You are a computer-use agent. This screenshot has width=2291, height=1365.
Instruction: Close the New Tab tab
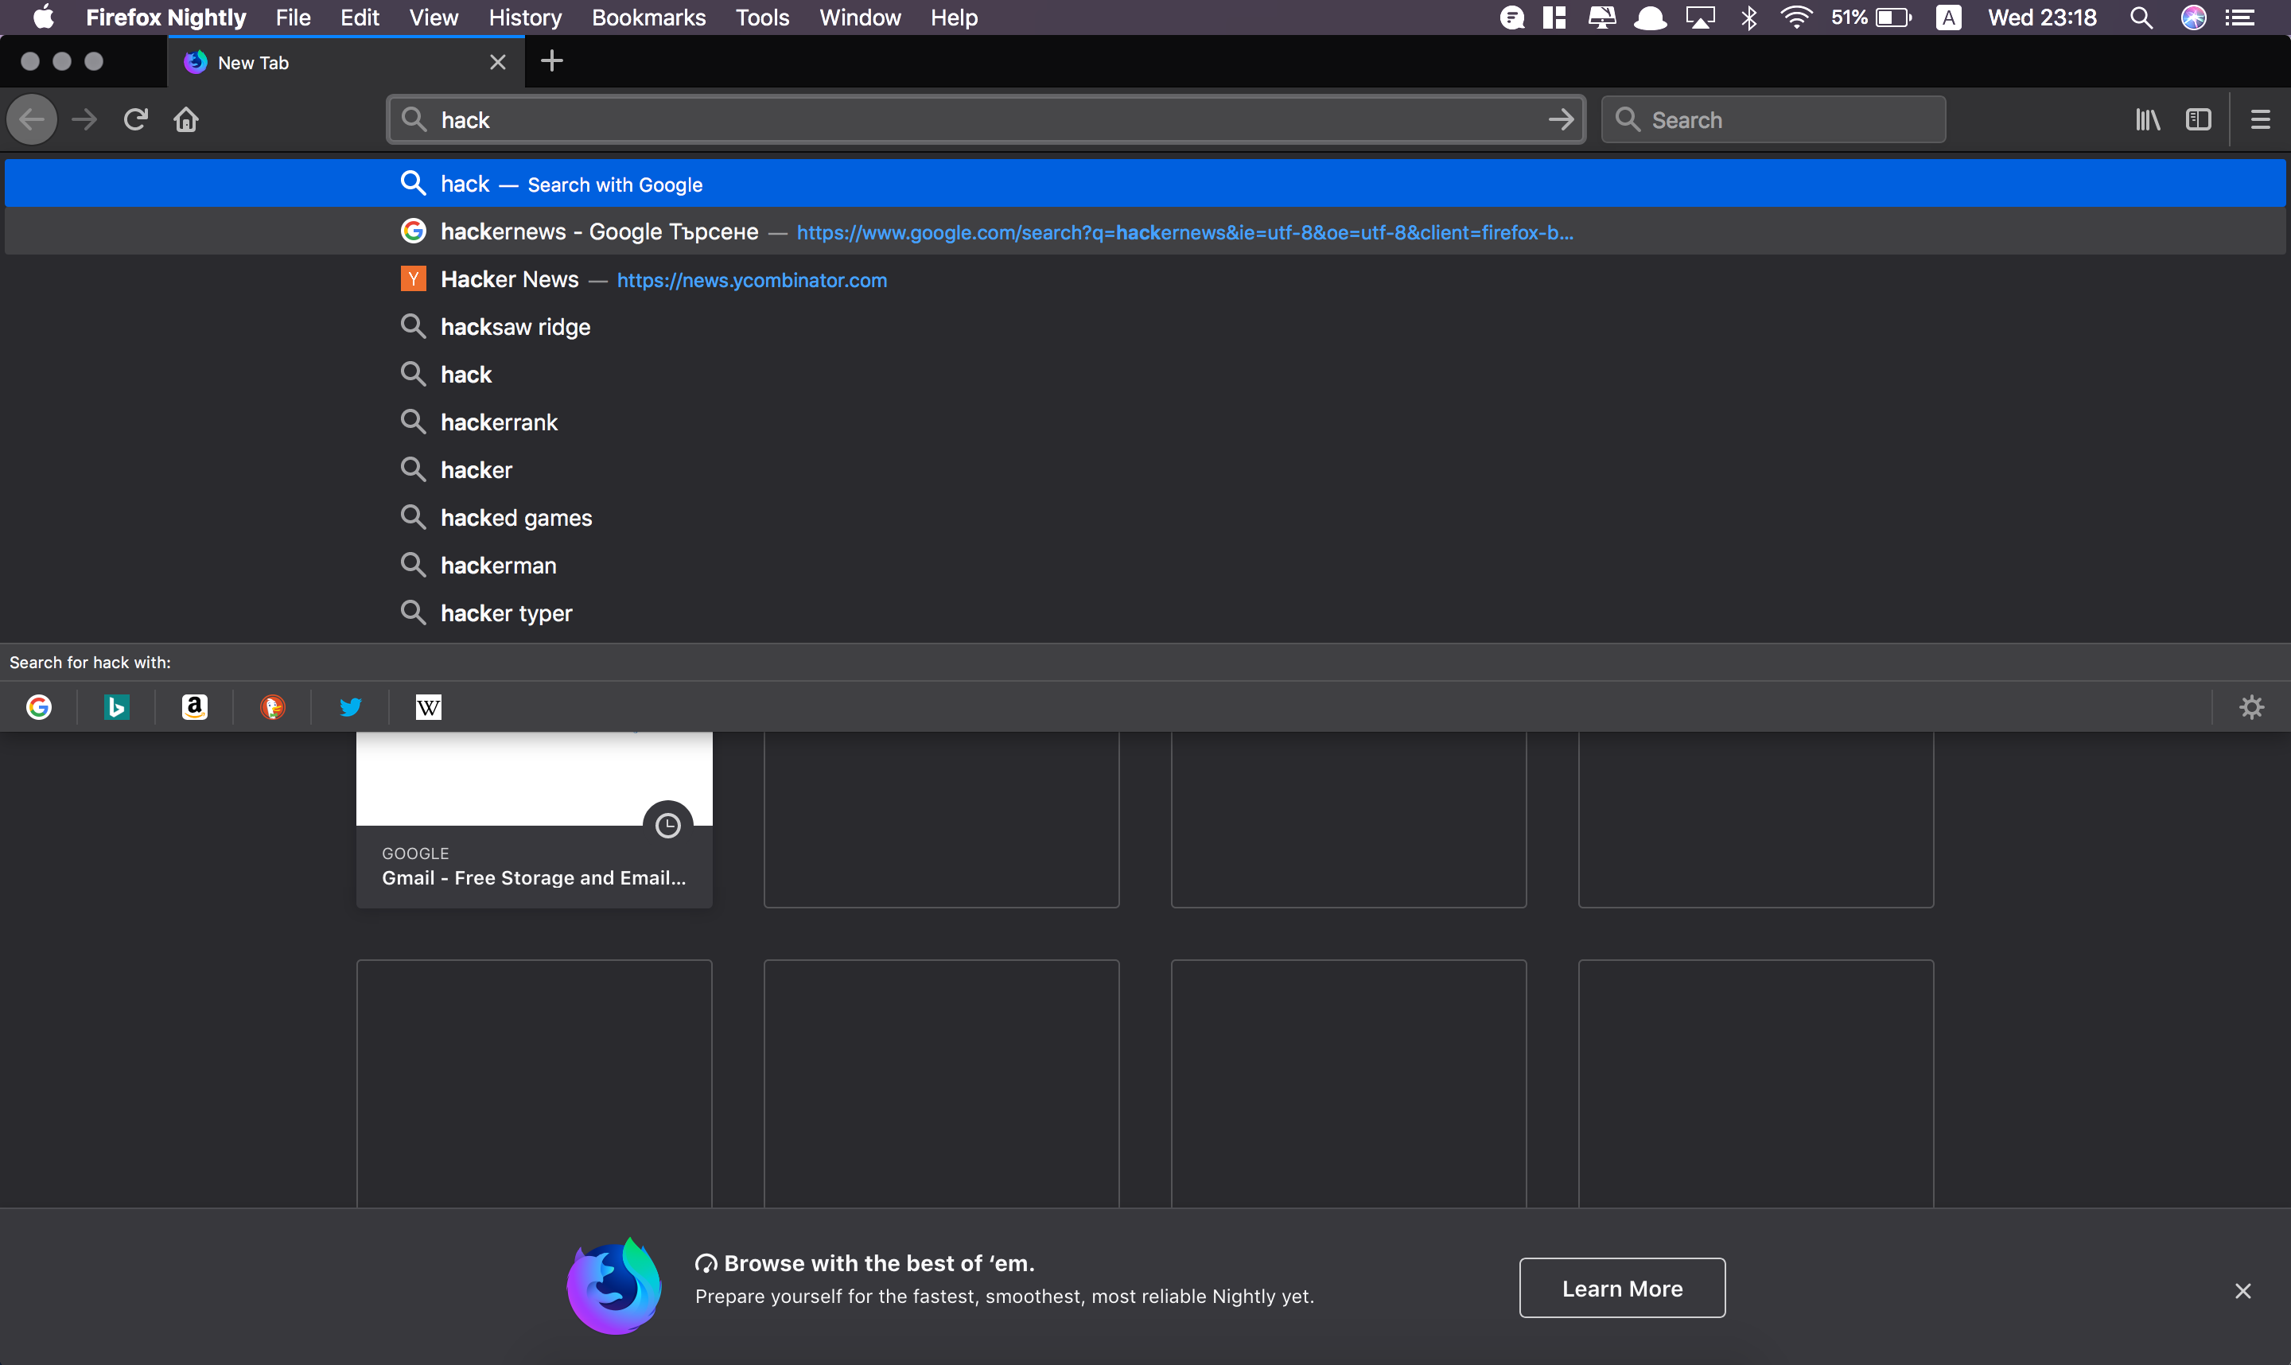tap(497, 63)
